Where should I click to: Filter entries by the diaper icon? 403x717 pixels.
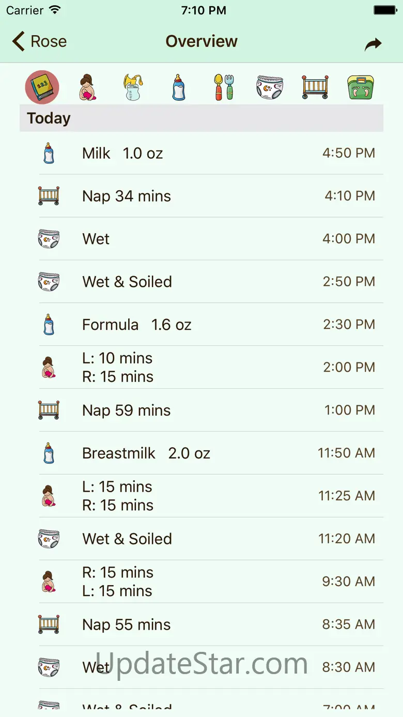point(270,87)
